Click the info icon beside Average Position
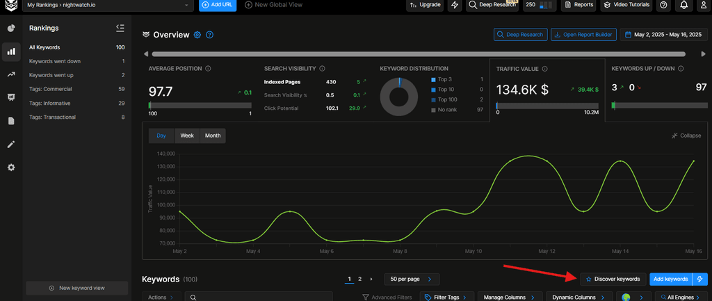The width and height of the screenshot is (712, 301). (208, 69)
